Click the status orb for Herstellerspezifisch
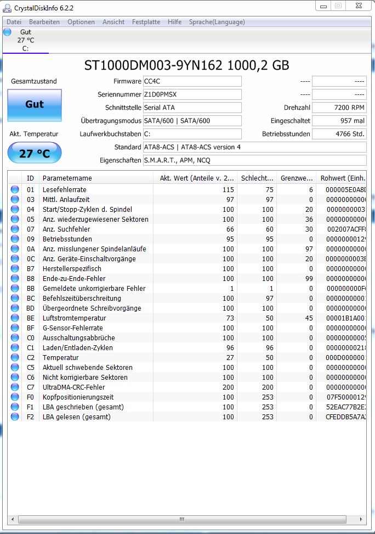375x534 pixels. [x=15, y=268]
